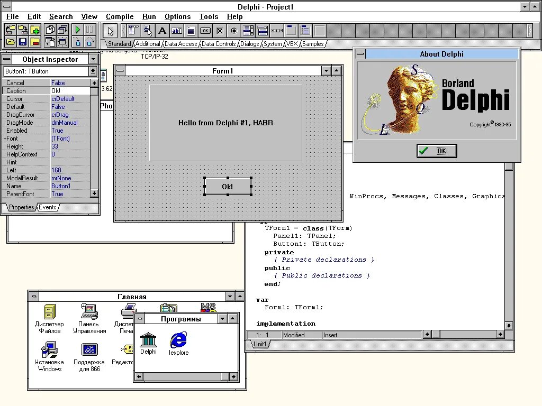This screenshot has height=406, width=542.
Task: Switch to Additional palette tab
Action: pyautogui.click(x=148, y=44)
